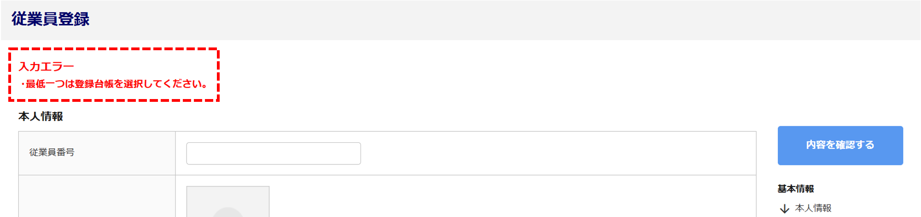Screen dimensions: 921x217
Task: Click the 内容を確認する button
Action: [x=840, y=146]
